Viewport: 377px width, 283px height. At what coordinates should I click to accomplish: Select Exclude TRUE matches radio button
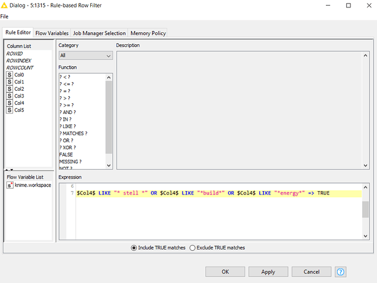click(x=192, y=248)
